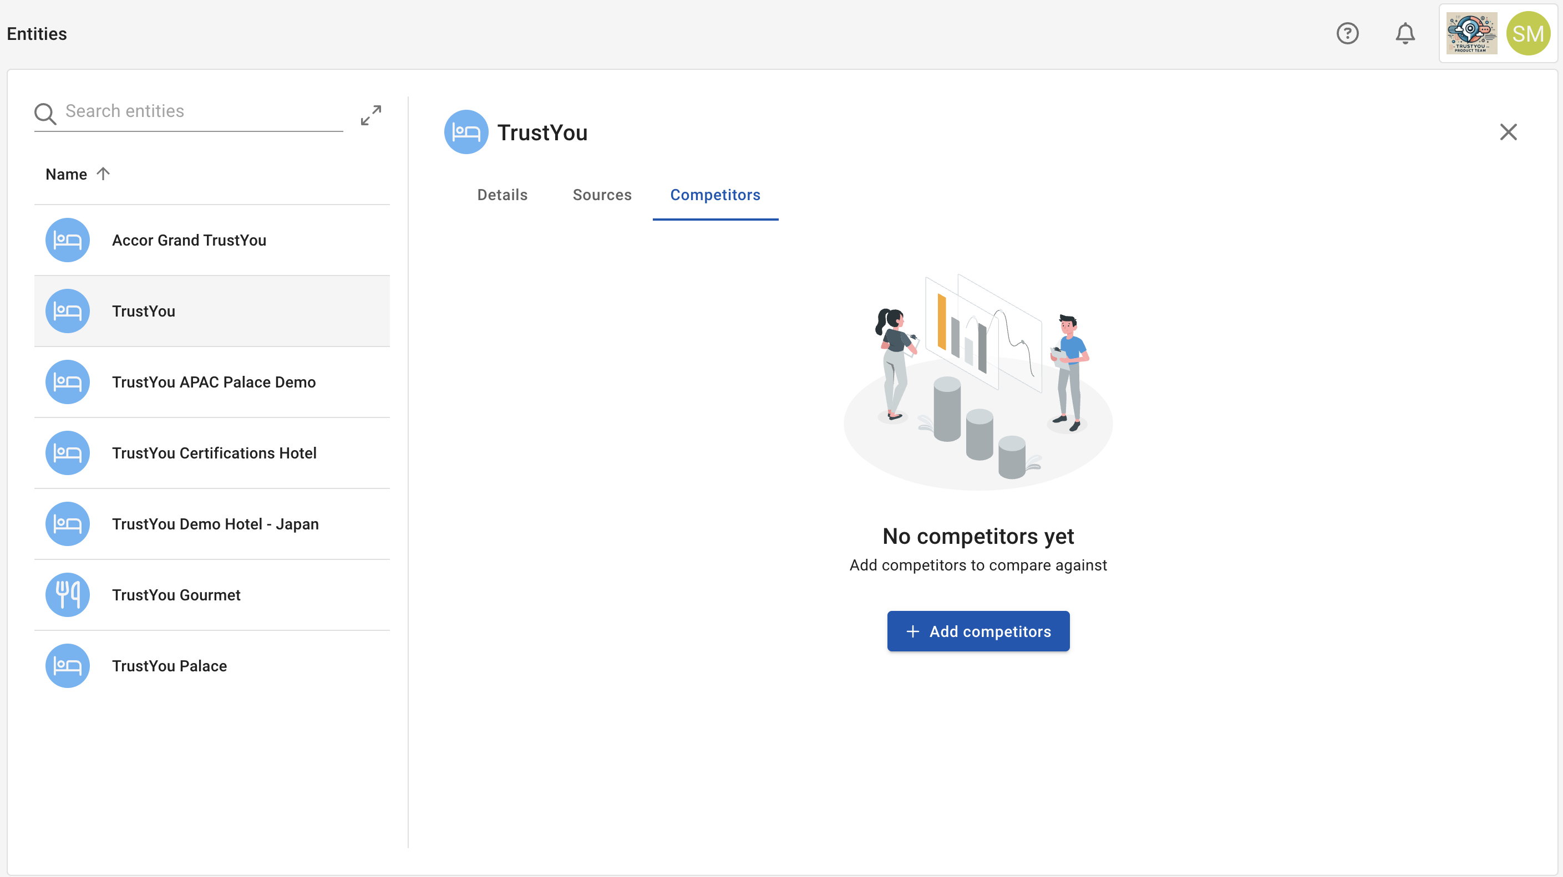The height and width of the screenshot is (877, 1563).
Task: Click the TrustYou Gourmet restaurant icon
Action: [67, 595]
